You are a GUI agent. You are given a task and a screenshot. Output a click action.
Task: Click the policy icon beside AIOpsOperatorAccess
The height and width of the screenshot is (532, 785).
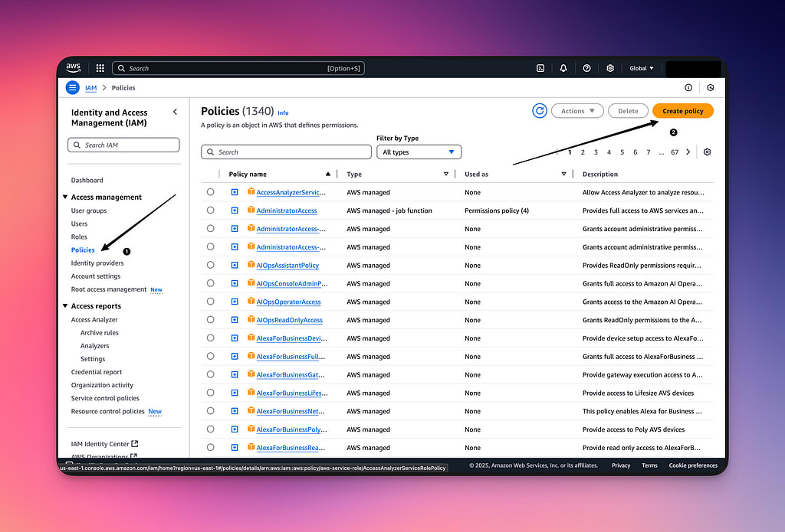pos(251,301)
